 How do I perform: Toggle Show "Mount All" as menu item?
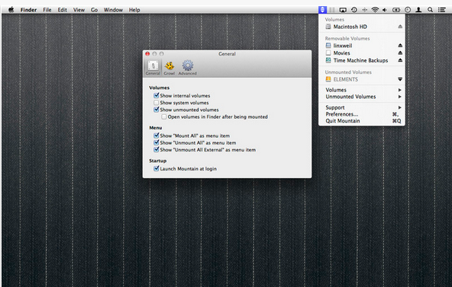157,136
